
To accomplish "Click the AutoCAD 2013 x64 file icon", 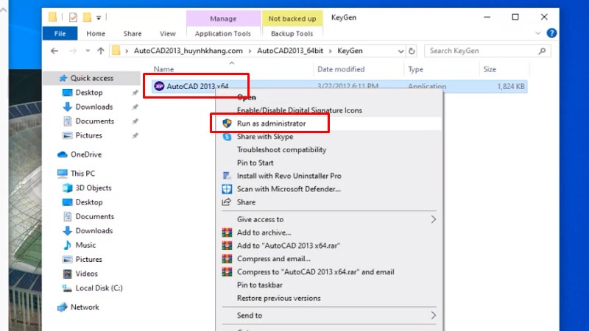I will (x=159, y=86).
